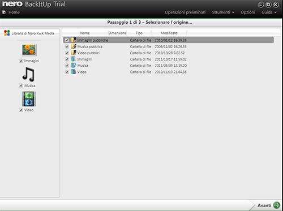This screenshot has height=211, width=283.
Task: Click the Musica library icon in list
Action: (74, 66)
